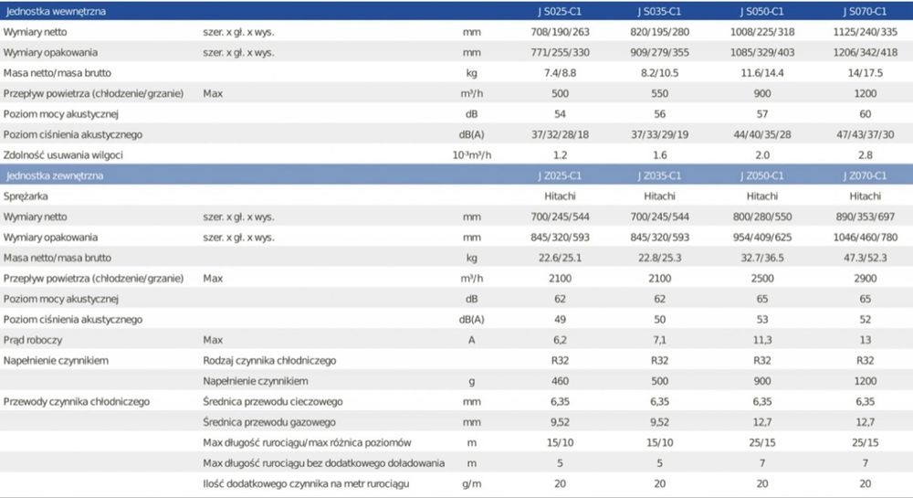Click 'Średnica przewodu gazowego' label
The height and width of the screenshot is (498, 913).
269,422
